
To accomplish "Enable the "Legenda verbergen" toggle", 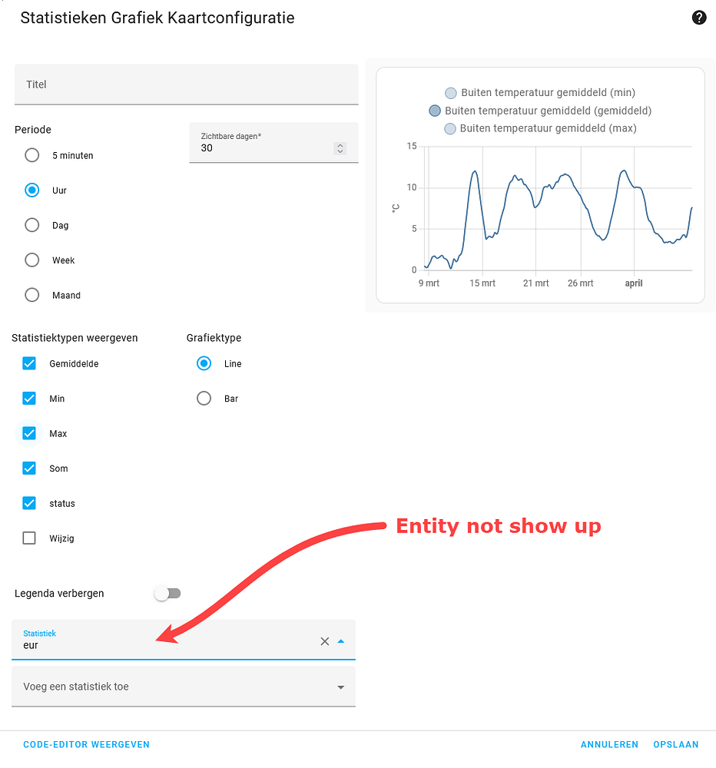I will [167, 593].
